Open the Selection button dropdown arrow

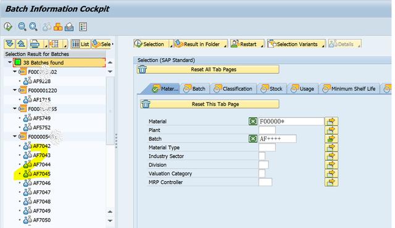(171, 45)
